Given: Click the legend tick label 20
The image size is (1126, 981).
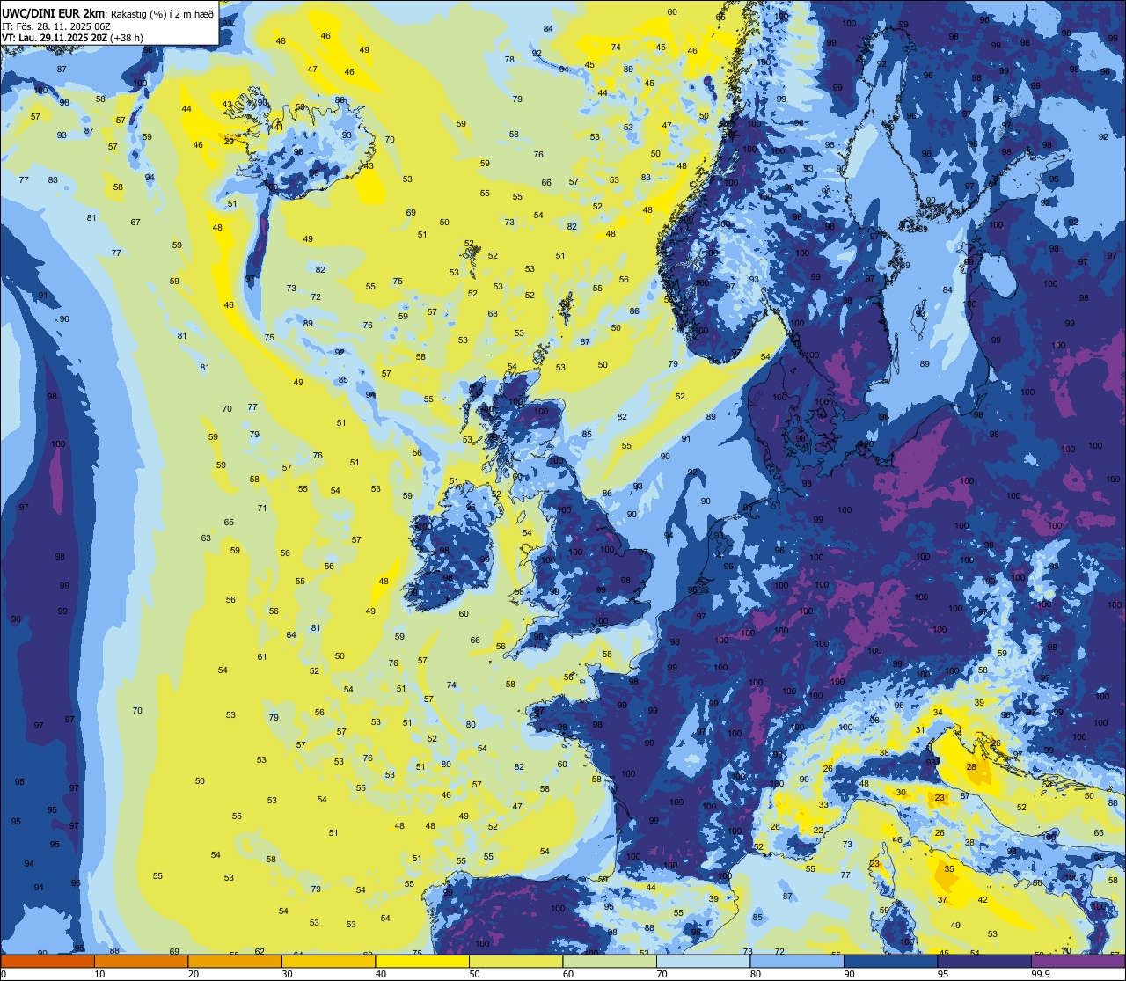Looking at the screenshot, I should 193,974.
